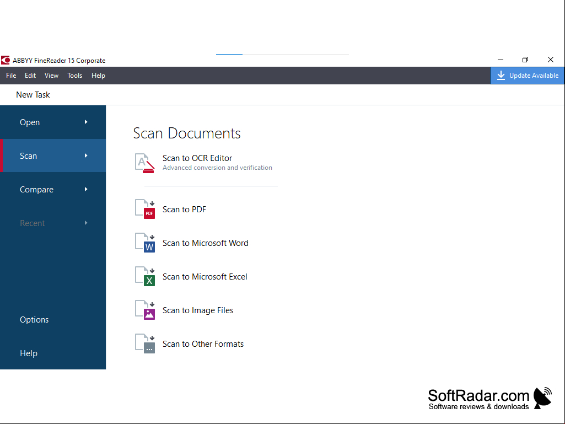Click the Scan to PDF icon
Viewport: 565px width, 424px height.
click(145, 209)
